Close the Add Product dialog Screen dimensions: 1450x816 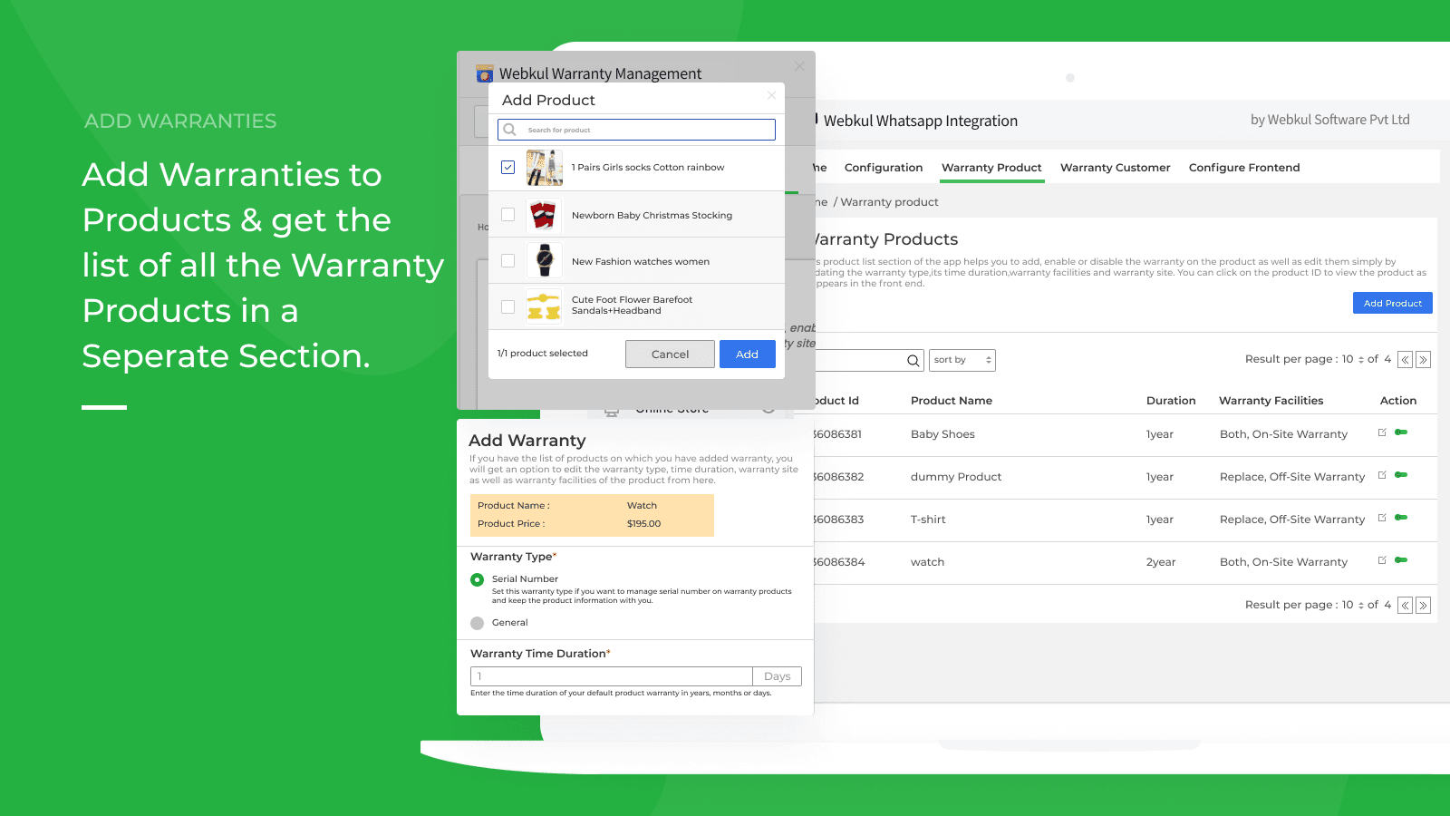[x=771, y=95]
